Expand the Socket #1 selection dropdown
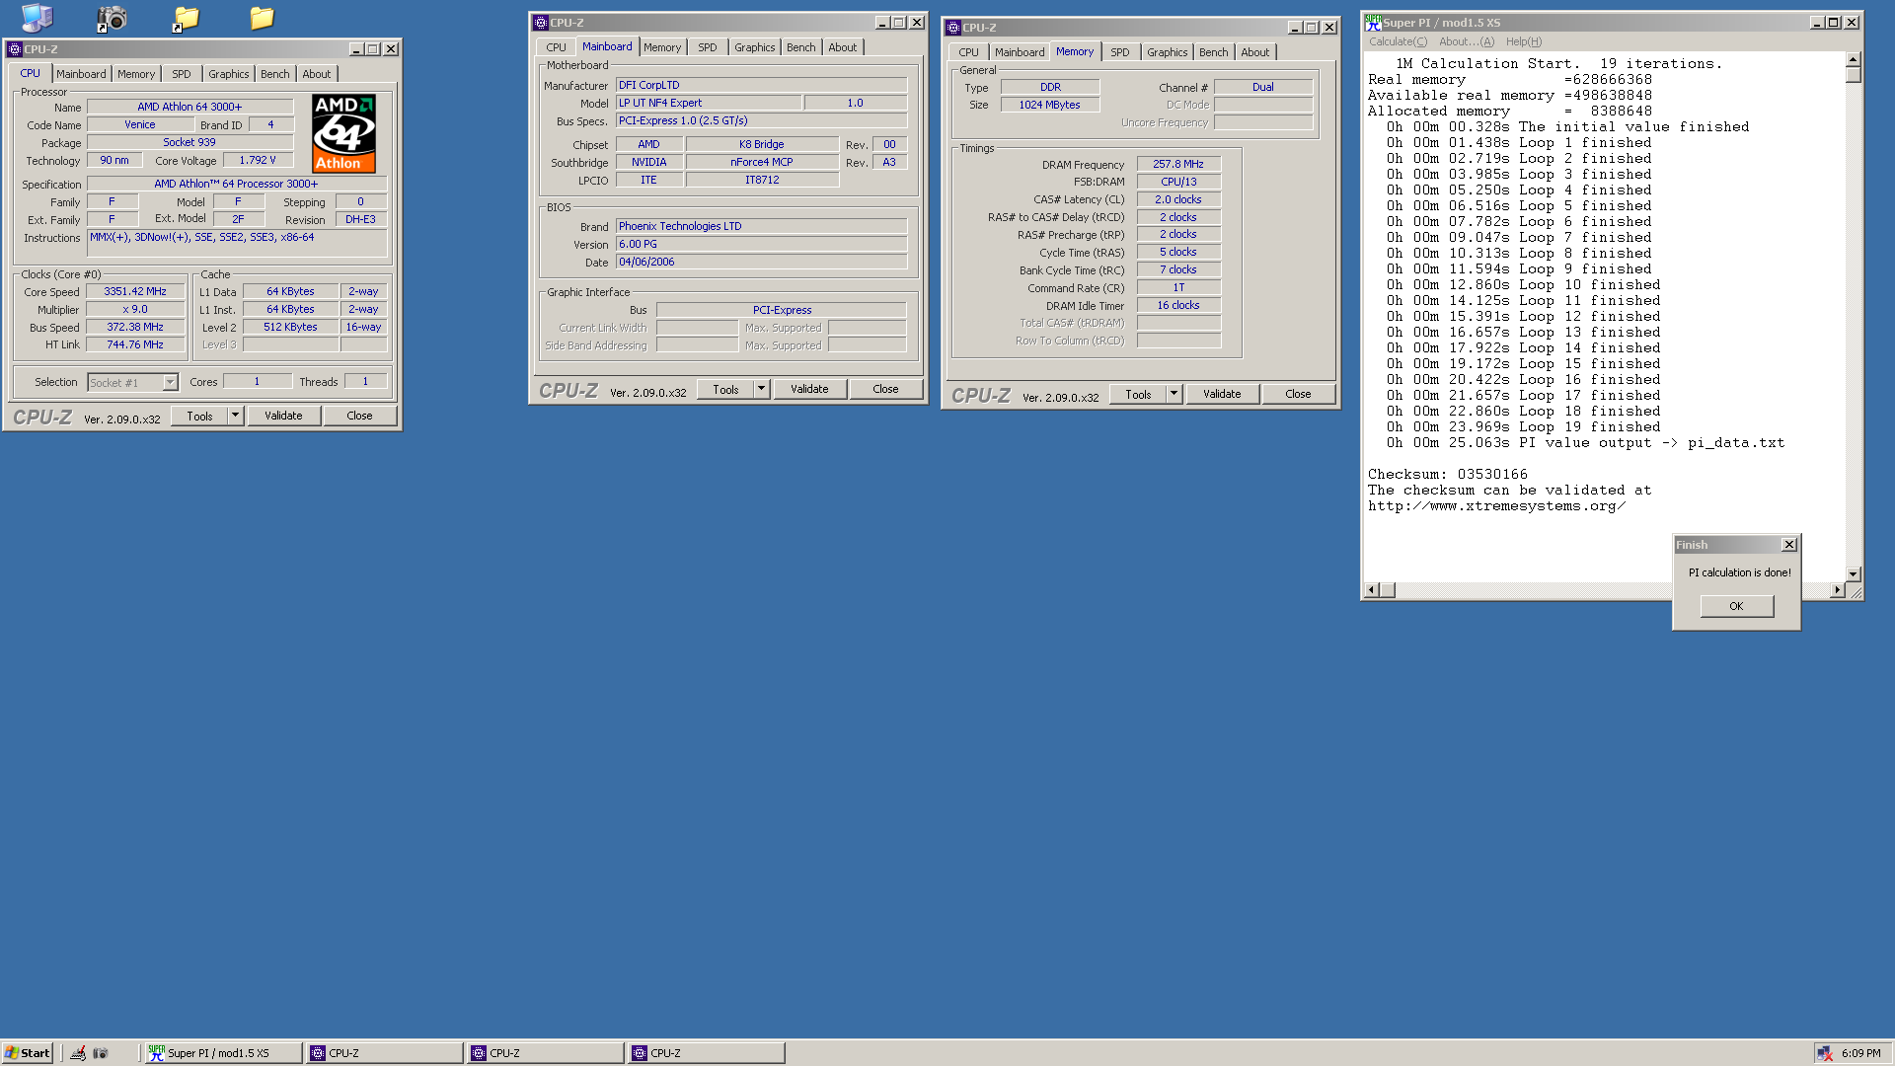The image size is (1895, 1066). 170,382
